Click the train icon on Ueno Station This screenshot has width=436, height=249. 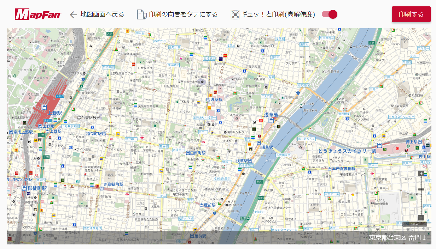(x=44, y=107)
